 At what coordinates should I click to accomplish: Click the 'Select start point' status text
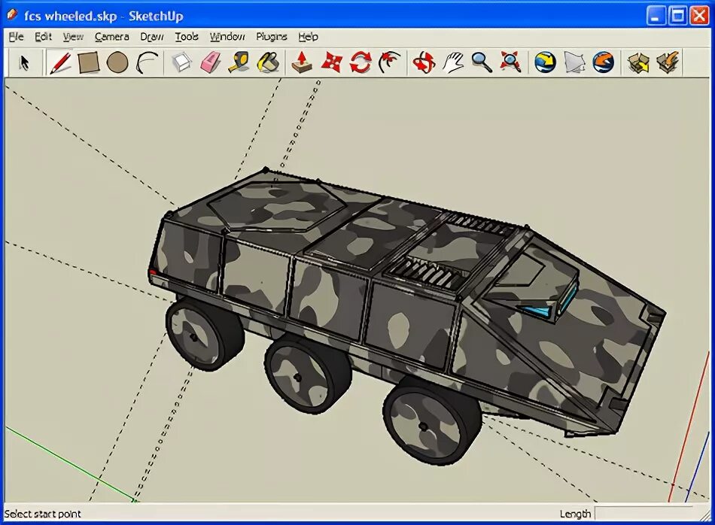(42, 514)
